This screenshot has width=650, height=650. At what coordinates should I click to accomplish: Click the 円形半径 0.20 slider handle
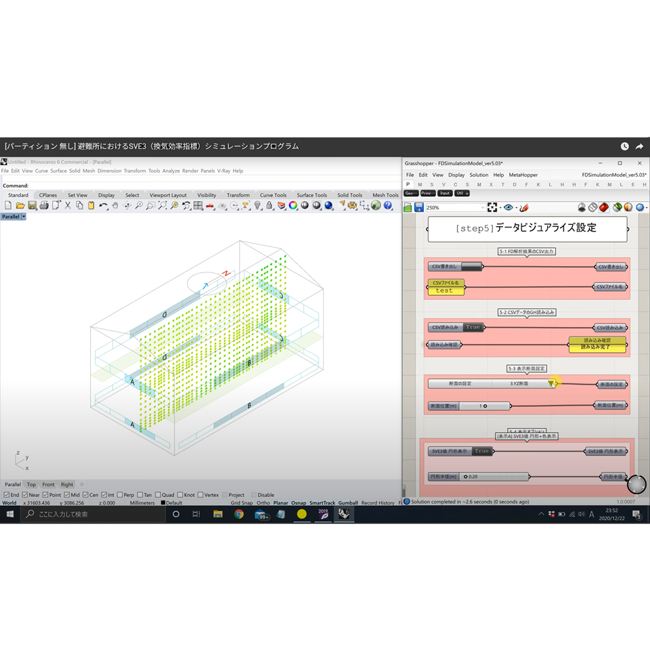click(x=466, y=477)
